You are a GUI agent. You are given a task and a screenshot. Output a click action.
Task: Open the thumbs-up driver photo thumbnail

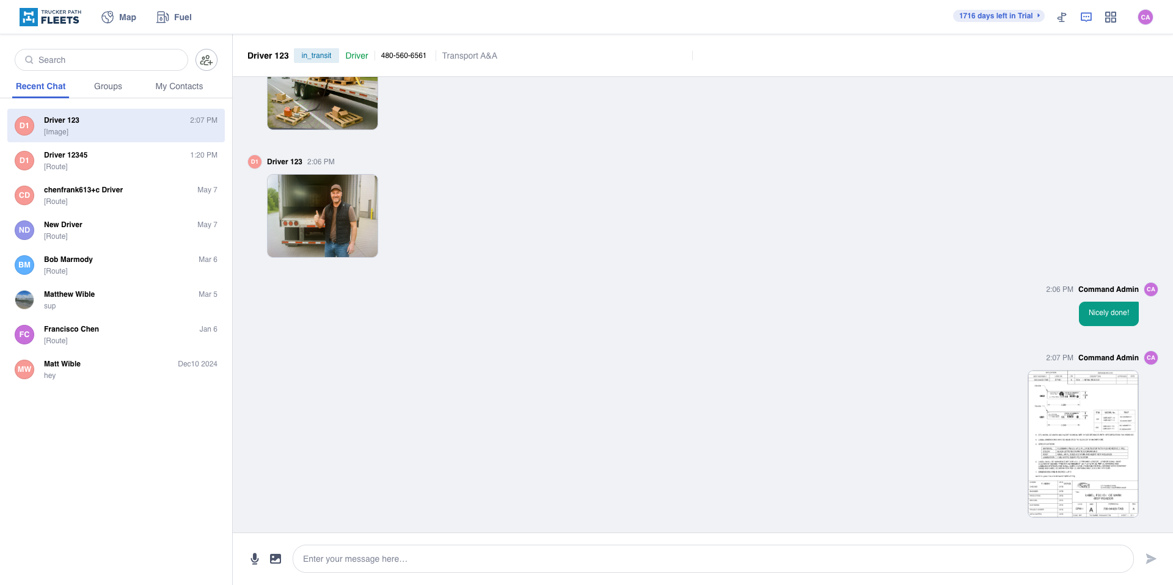[x=323, y=216]
